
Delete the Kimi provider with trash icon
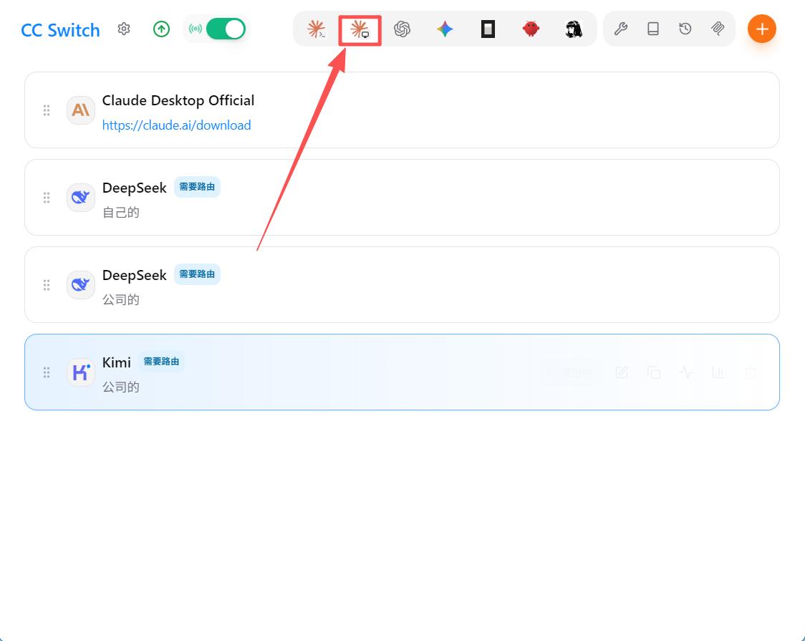751,372
